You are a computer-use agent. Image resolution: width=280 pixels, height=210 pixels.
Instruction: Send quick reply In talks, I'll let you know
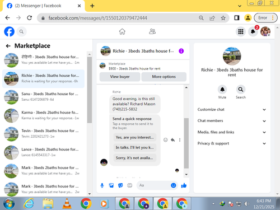(x=135, y=147)
